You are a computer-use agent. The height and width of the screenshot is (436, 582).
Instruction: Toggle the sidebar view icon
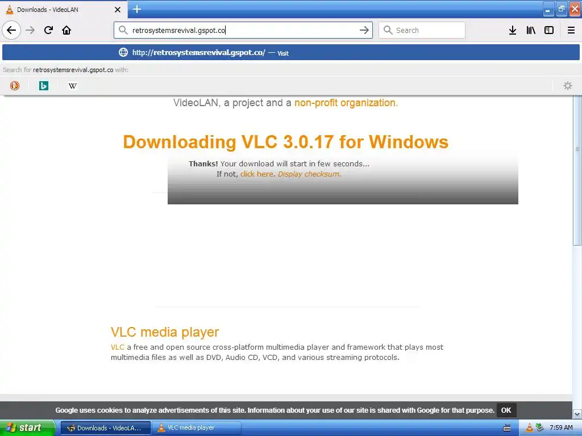pyautogui.click(x=549, y=30)
